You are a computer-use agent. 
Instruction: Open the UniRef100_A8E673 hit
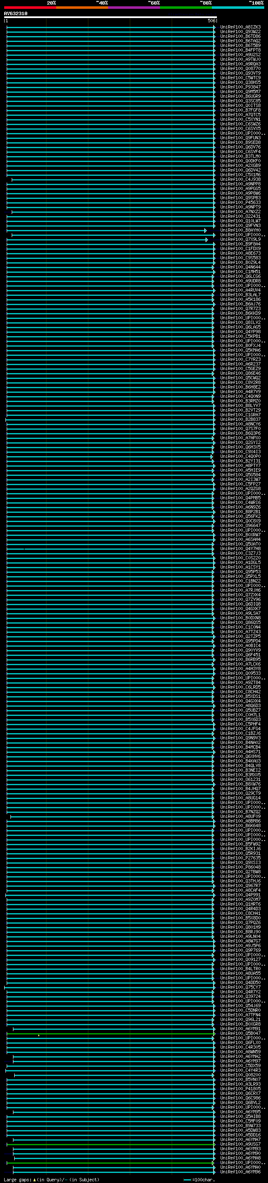click(240, 253)
